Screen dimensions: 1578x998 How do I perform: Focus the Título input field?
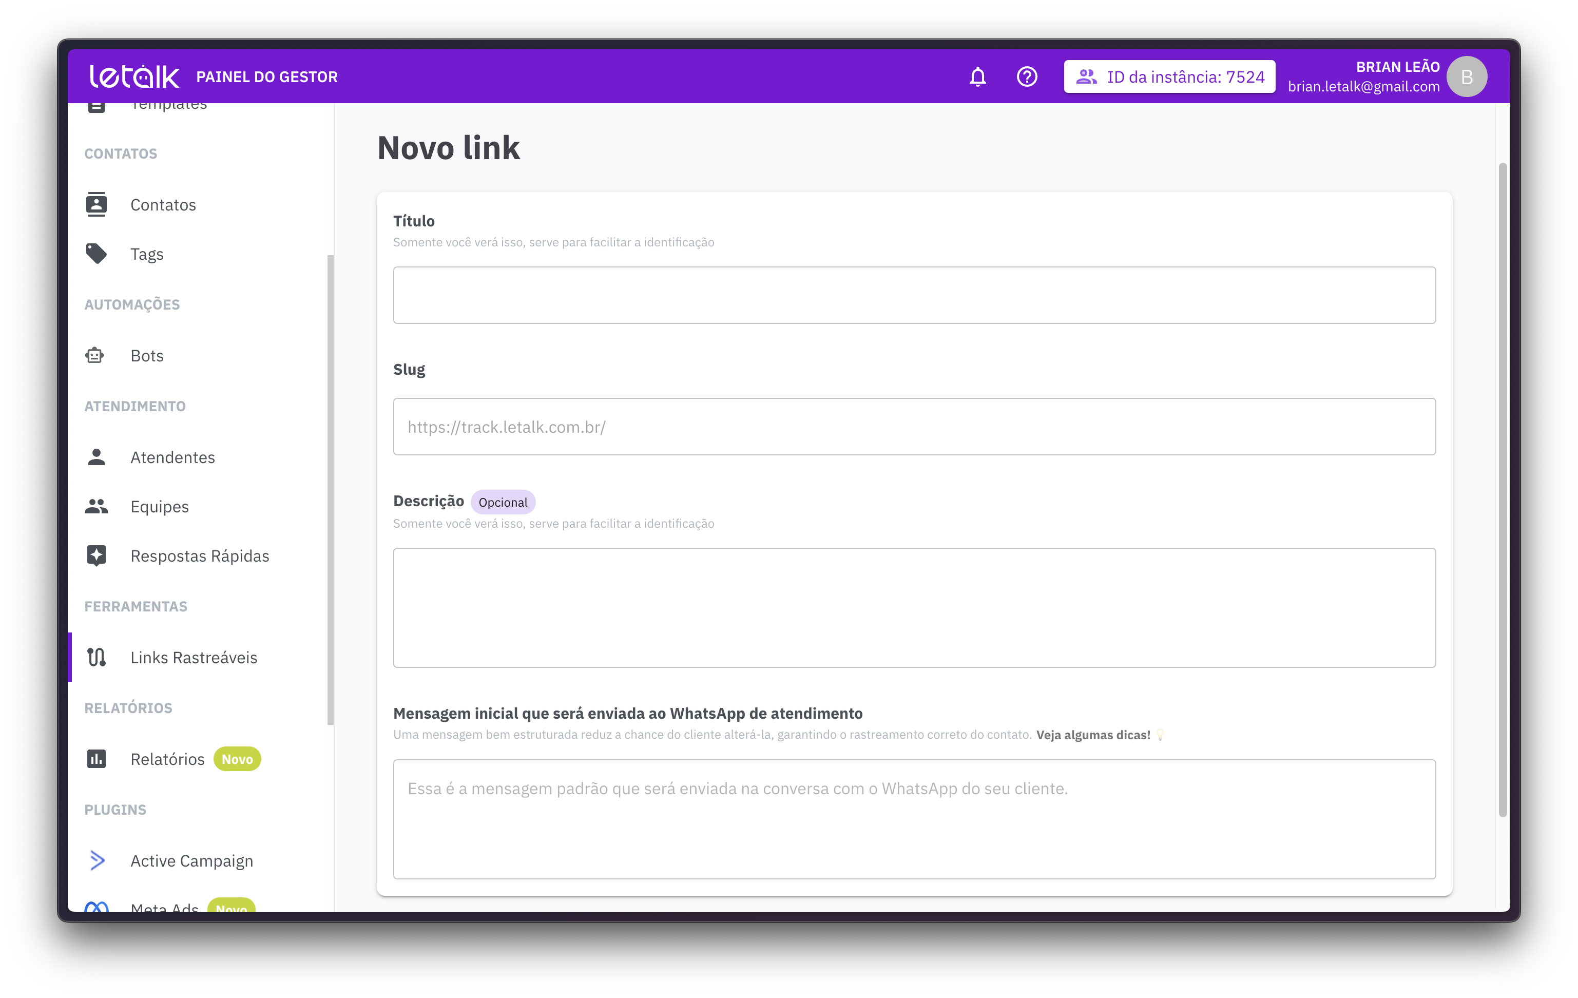[x=914, y=295]
